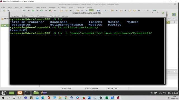
Task: Click the green Show Desktop icon in Mint panel
Action: 11,93
